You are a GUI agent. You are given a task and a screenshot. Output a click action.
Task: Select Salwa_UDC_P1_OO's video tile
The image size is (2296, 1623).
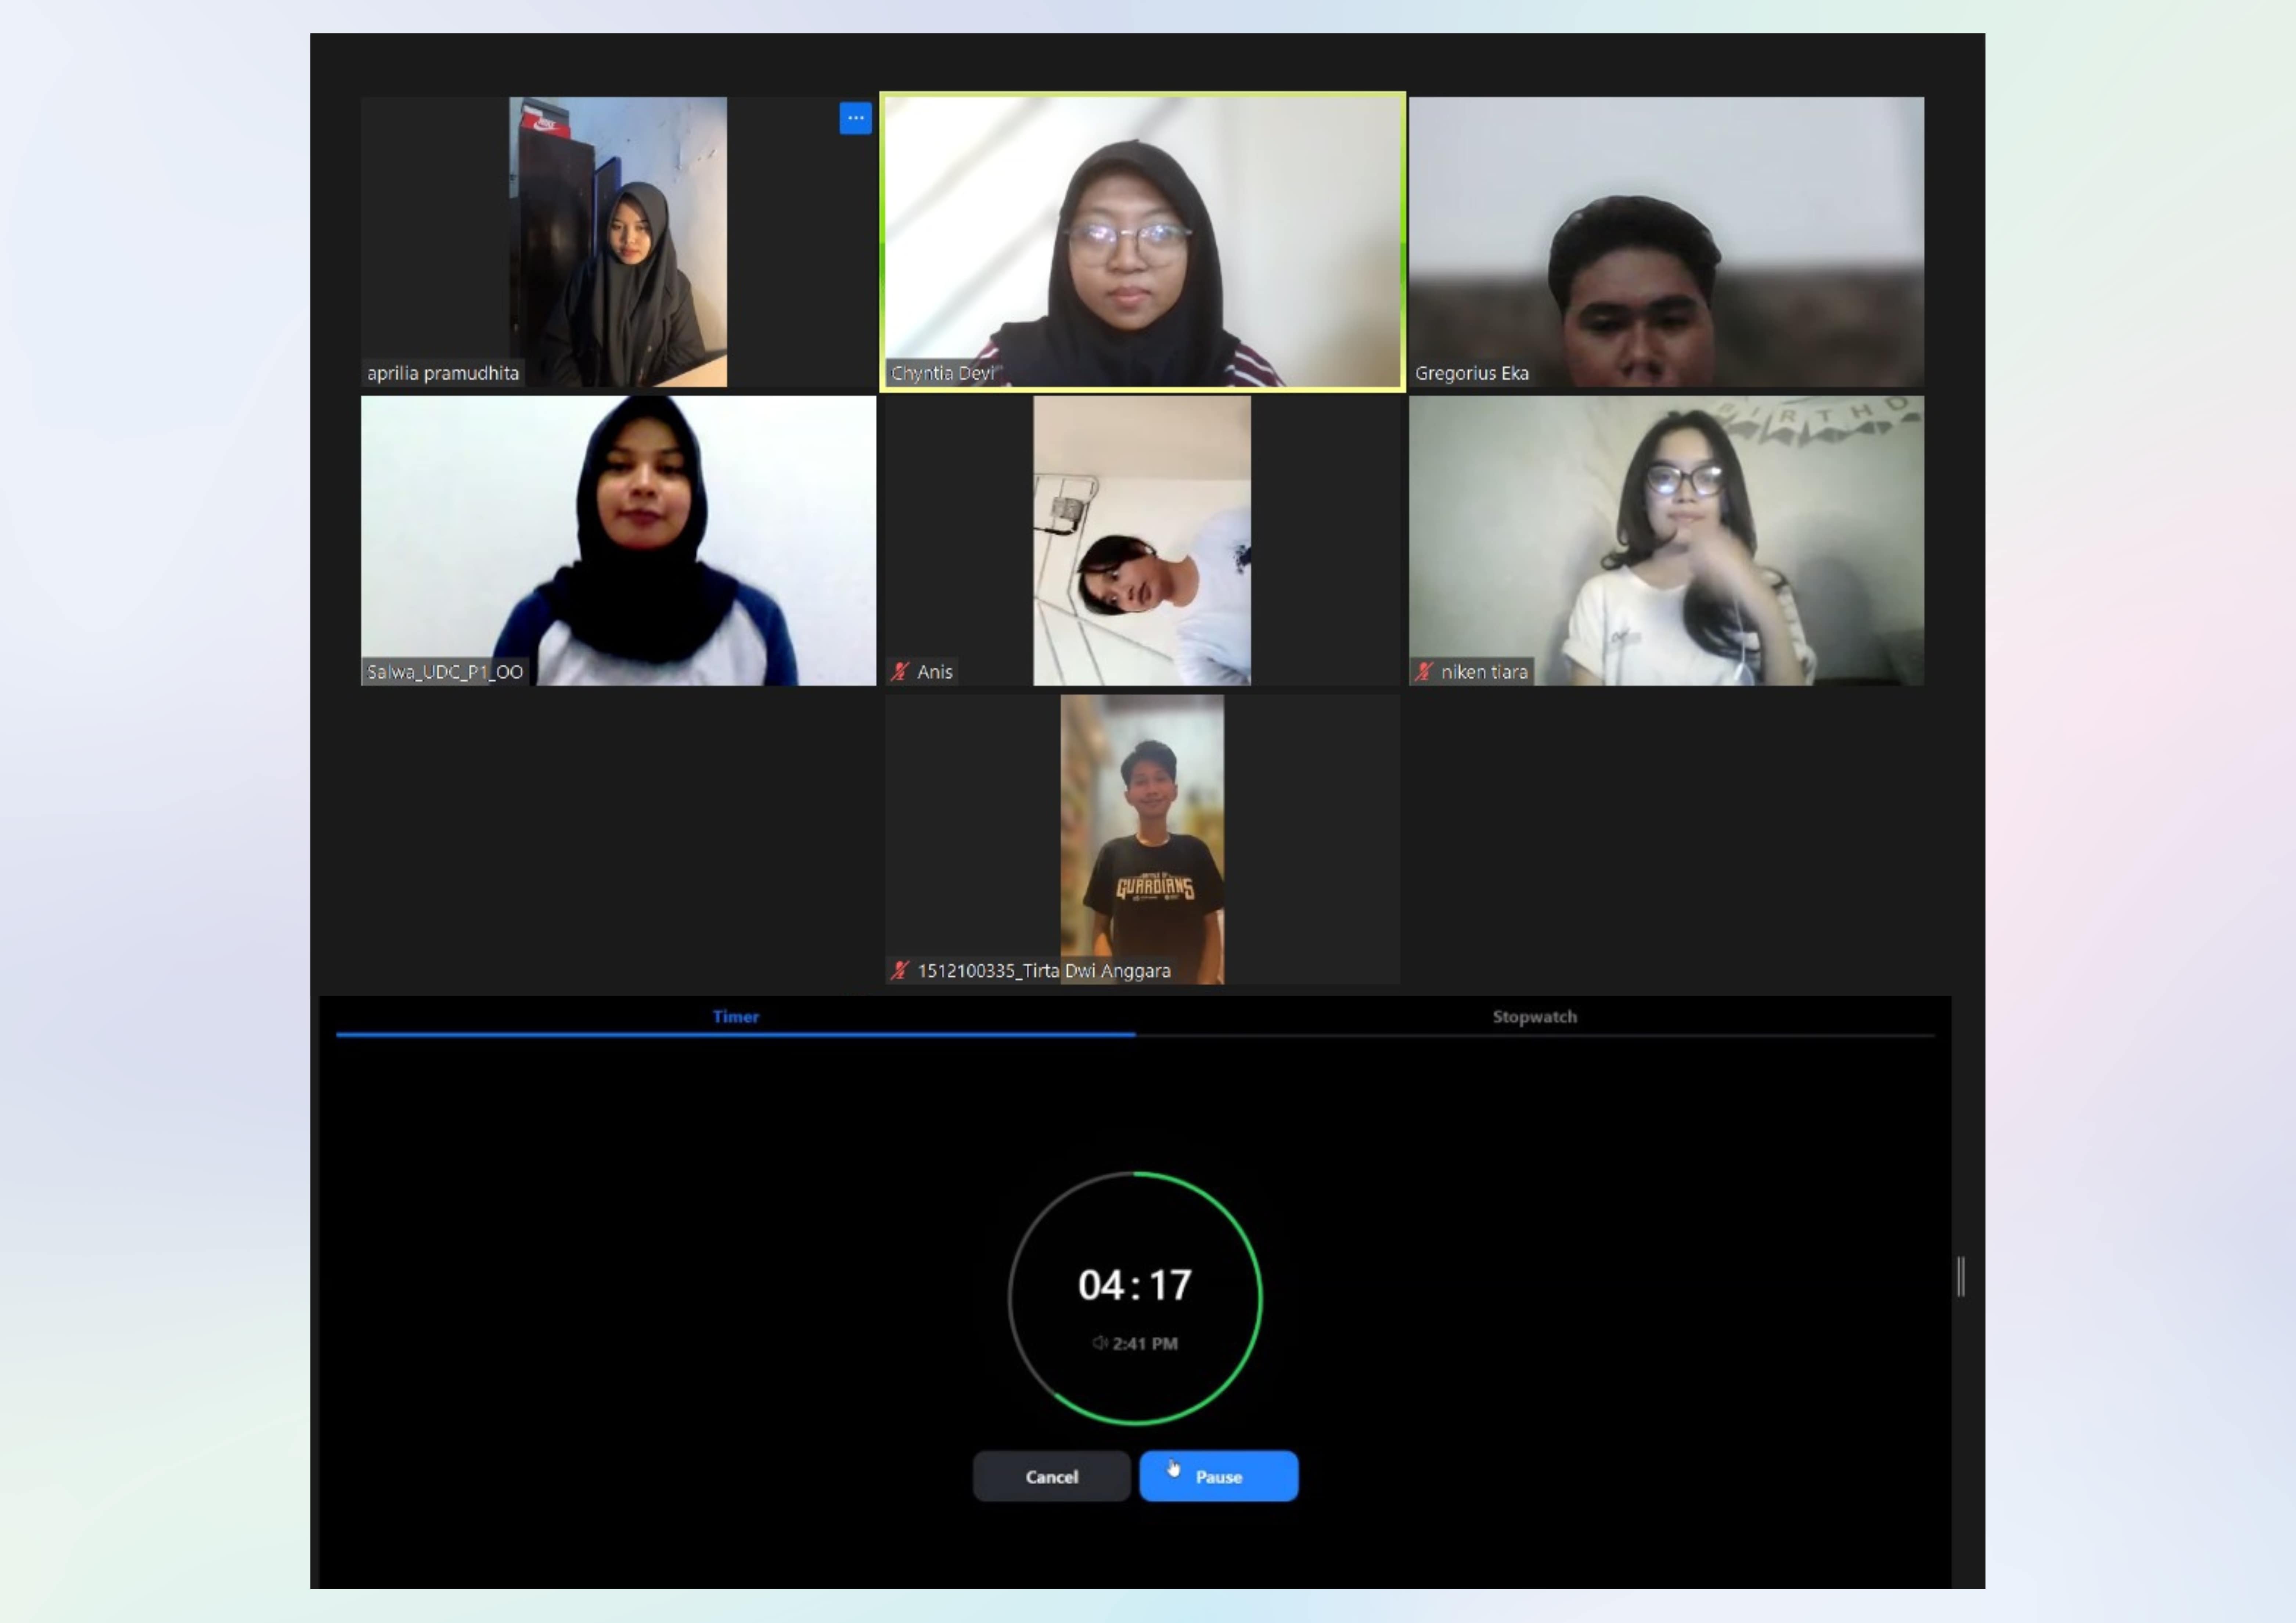click(618, 541)
